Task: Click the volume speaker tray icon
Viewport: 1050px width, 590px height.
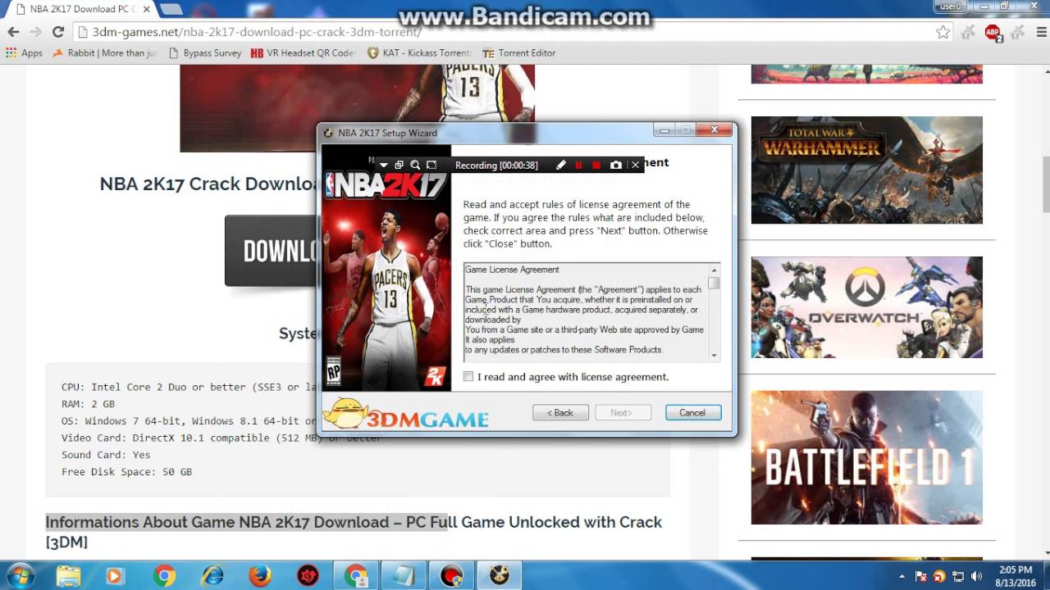Action: (x=977, y=576)
